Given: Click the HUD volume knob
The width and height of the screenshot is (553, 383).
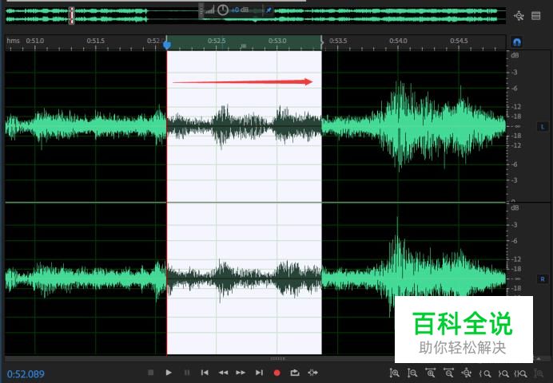Looking at the screenshot, I should tap(222, 10).
